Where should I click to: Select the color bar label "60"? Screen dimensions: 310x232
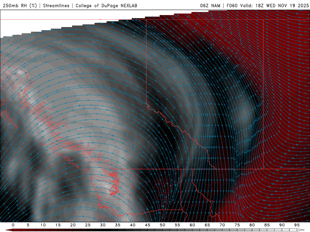click(192, 225)
